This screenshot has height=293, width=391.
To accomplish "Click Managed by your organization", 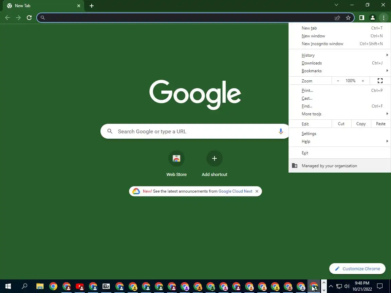I will click(x=340, y=166).
